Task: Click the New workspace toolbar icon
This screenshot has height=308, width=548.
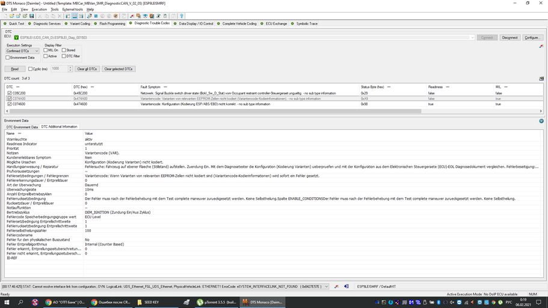Action: click(5, 16)
